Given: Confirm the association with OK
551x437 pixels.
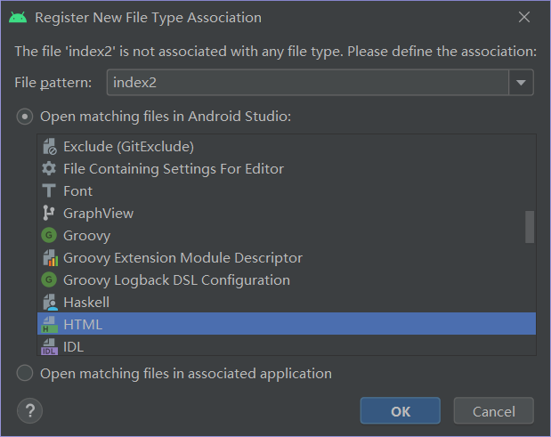Looking at the screenshot, I should tap(401, 411).
